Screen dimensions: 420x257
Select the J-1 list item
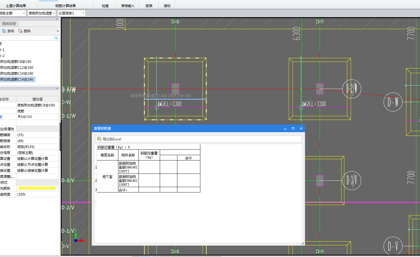click(2, 50)
